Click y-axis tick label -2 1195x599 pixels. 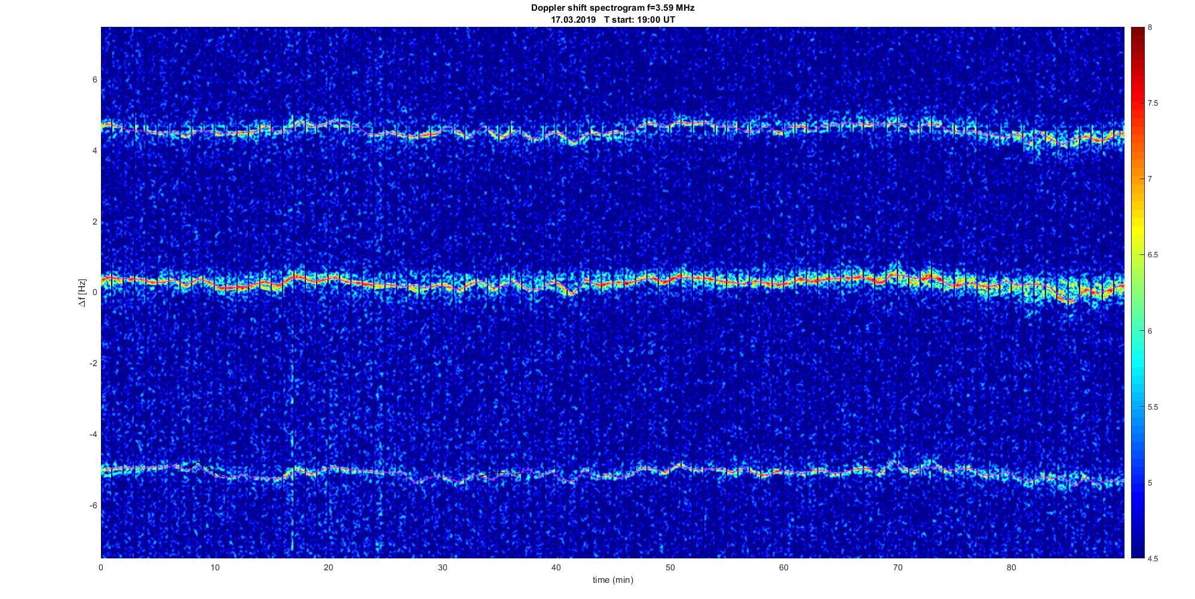pos(93,364)
